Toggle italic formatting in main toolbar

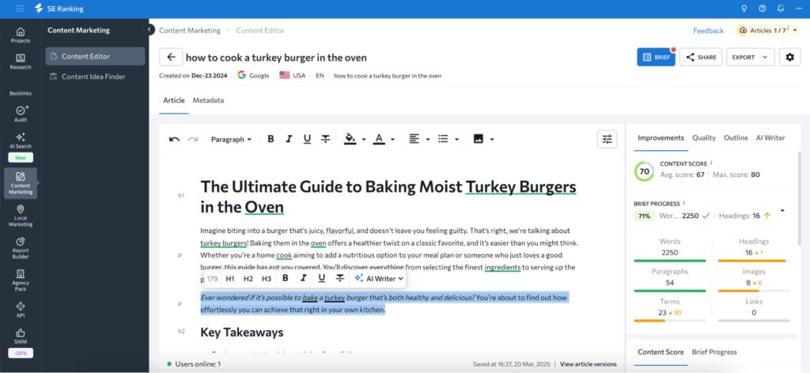289,139
